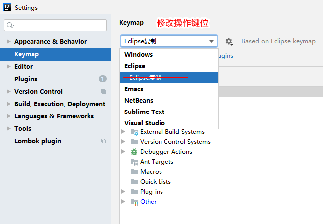Expand Build, Execution, Deployment section

point(8,104)
